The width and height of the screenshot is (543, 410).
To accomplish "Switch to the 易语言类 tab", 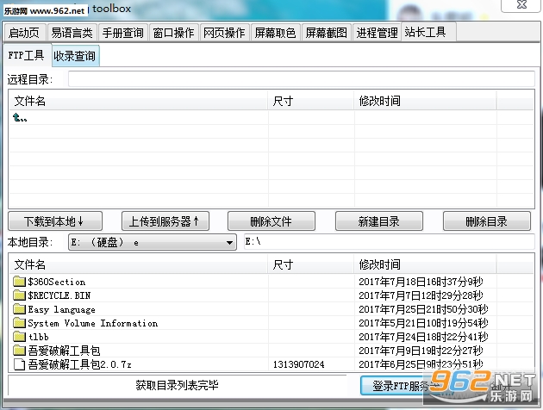I will [x=72, y=33].
